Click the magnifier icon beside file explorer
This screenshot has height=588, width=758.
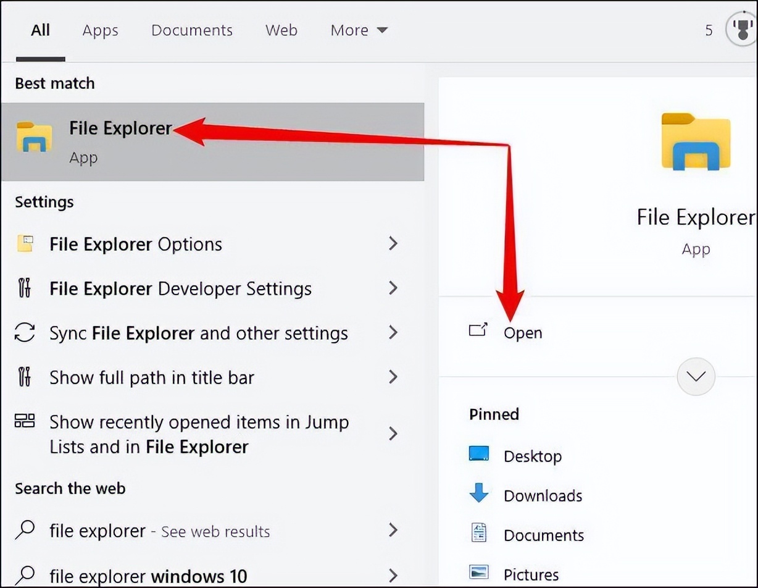[25, 531]
